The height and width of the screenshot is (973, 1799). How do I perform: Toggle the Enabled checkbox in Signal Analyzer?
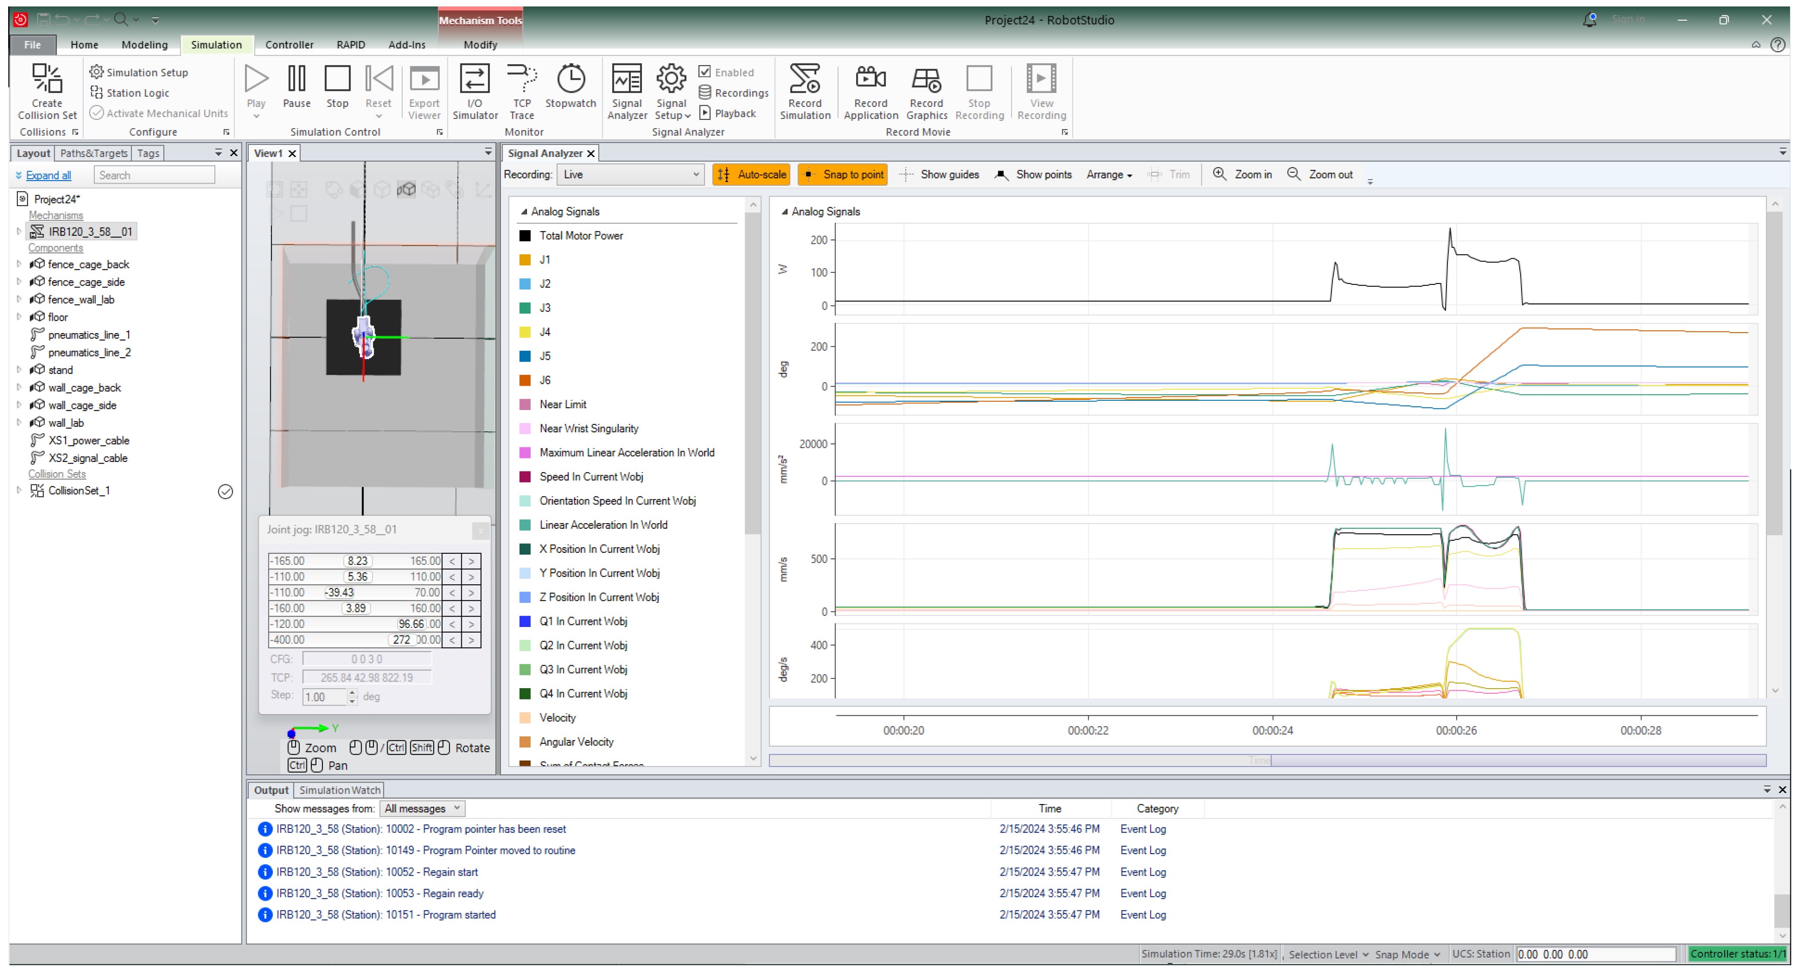click(705, 72)
